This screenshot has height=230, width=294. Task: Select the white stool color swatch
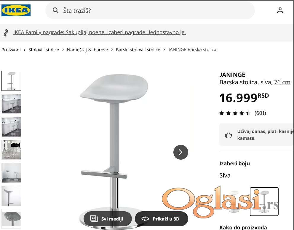pos(234,202)
